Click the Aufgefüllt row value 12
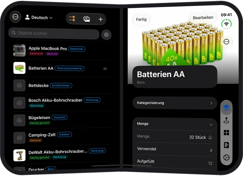The width and height of the screenshot is (243, 176). click(x=210, y=163)
